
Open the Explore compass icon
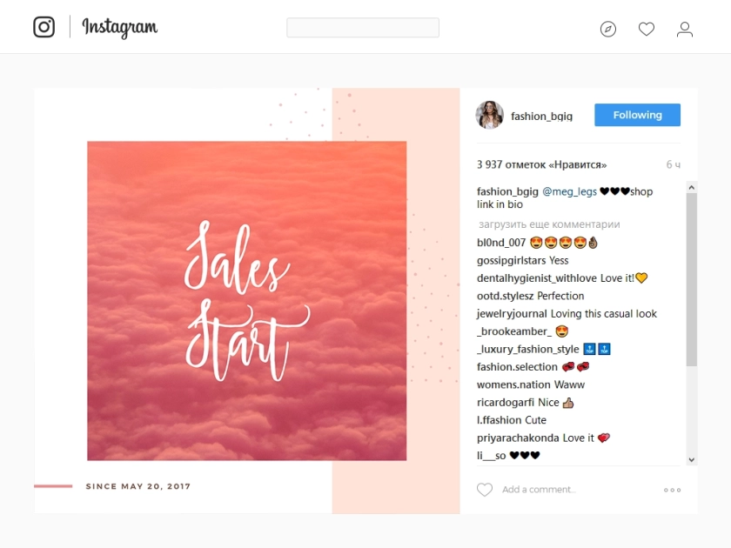coord(608,29)
